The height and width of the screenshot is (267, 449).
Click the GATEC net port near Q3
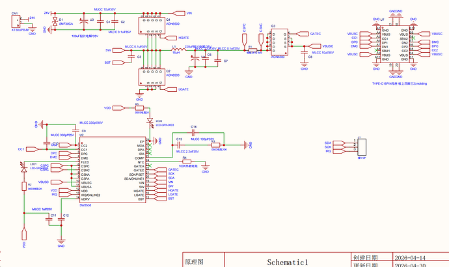pos(303,34)
